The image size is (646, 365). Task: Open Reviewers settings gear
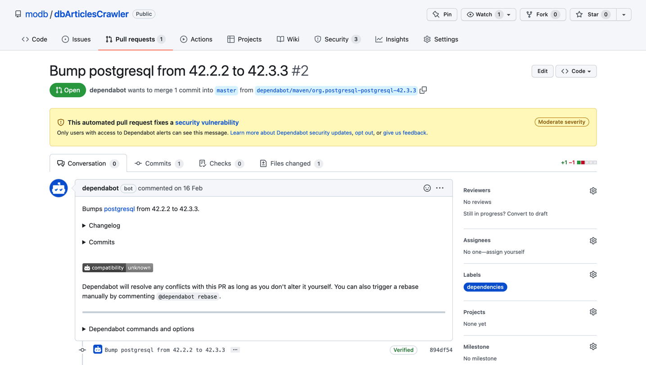click(593, 191)
